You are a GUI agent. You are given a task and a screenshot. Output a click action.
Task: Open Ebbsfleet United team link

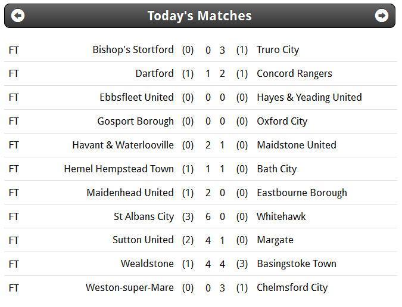coord(136,98)
